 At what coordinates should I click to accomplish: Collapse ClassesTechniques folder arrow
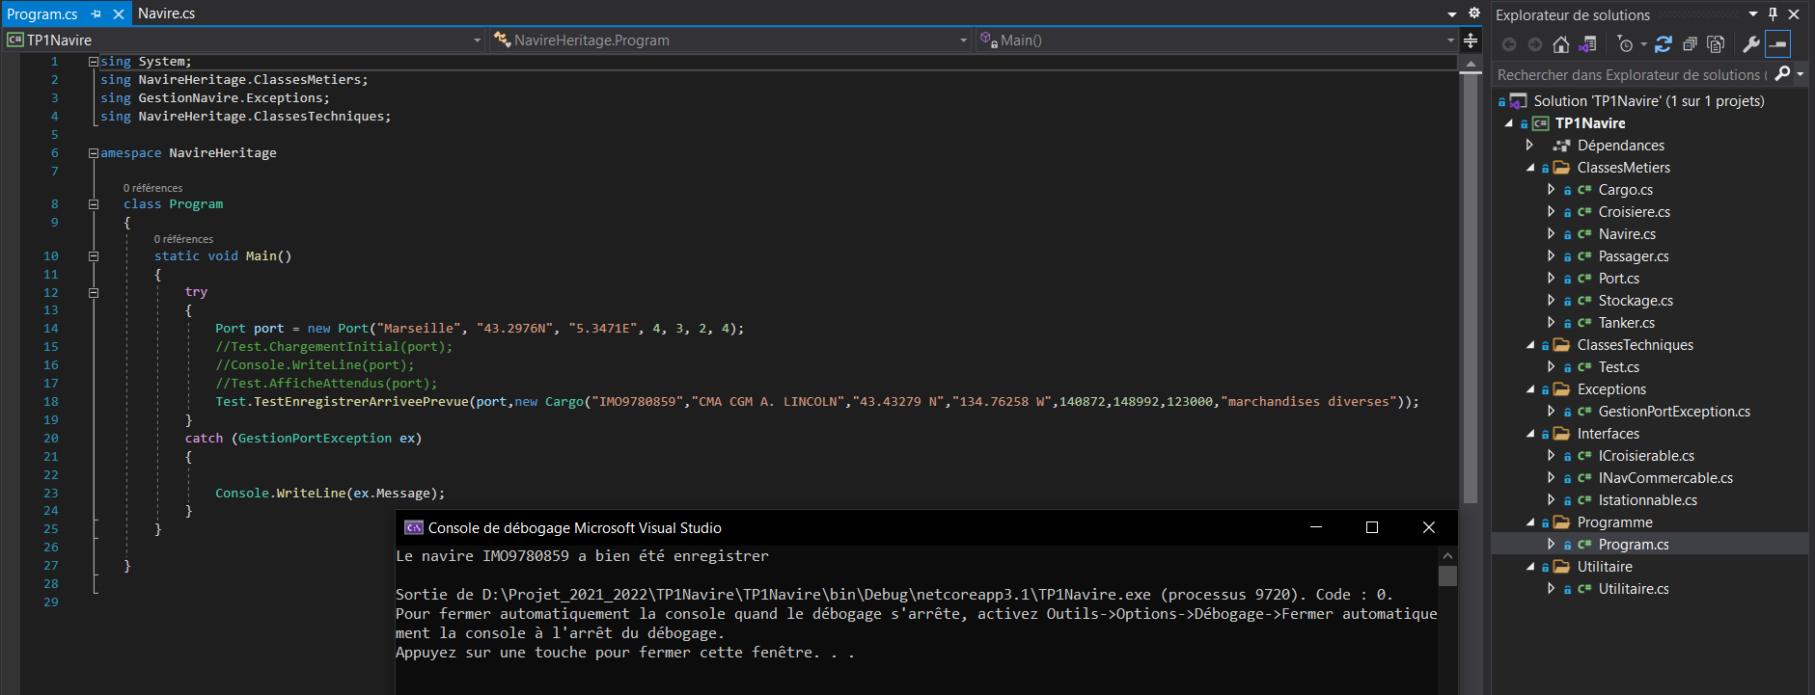tap(1530, 345)
